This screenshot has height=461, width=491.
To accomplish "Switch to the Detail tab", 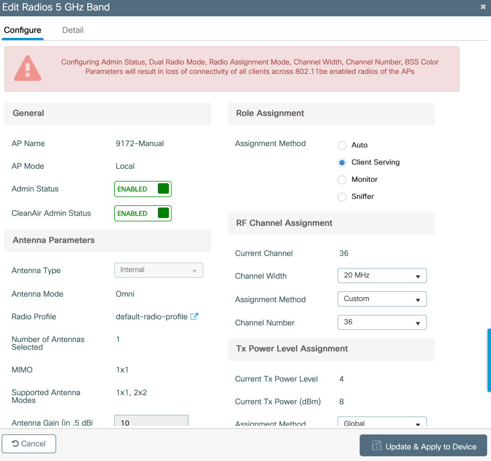I will [x=73, y=30].
